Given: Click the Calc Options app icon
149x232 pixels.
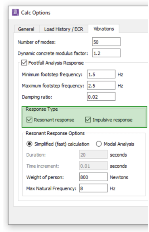Looking at the screenshot, I should point(15,12).
